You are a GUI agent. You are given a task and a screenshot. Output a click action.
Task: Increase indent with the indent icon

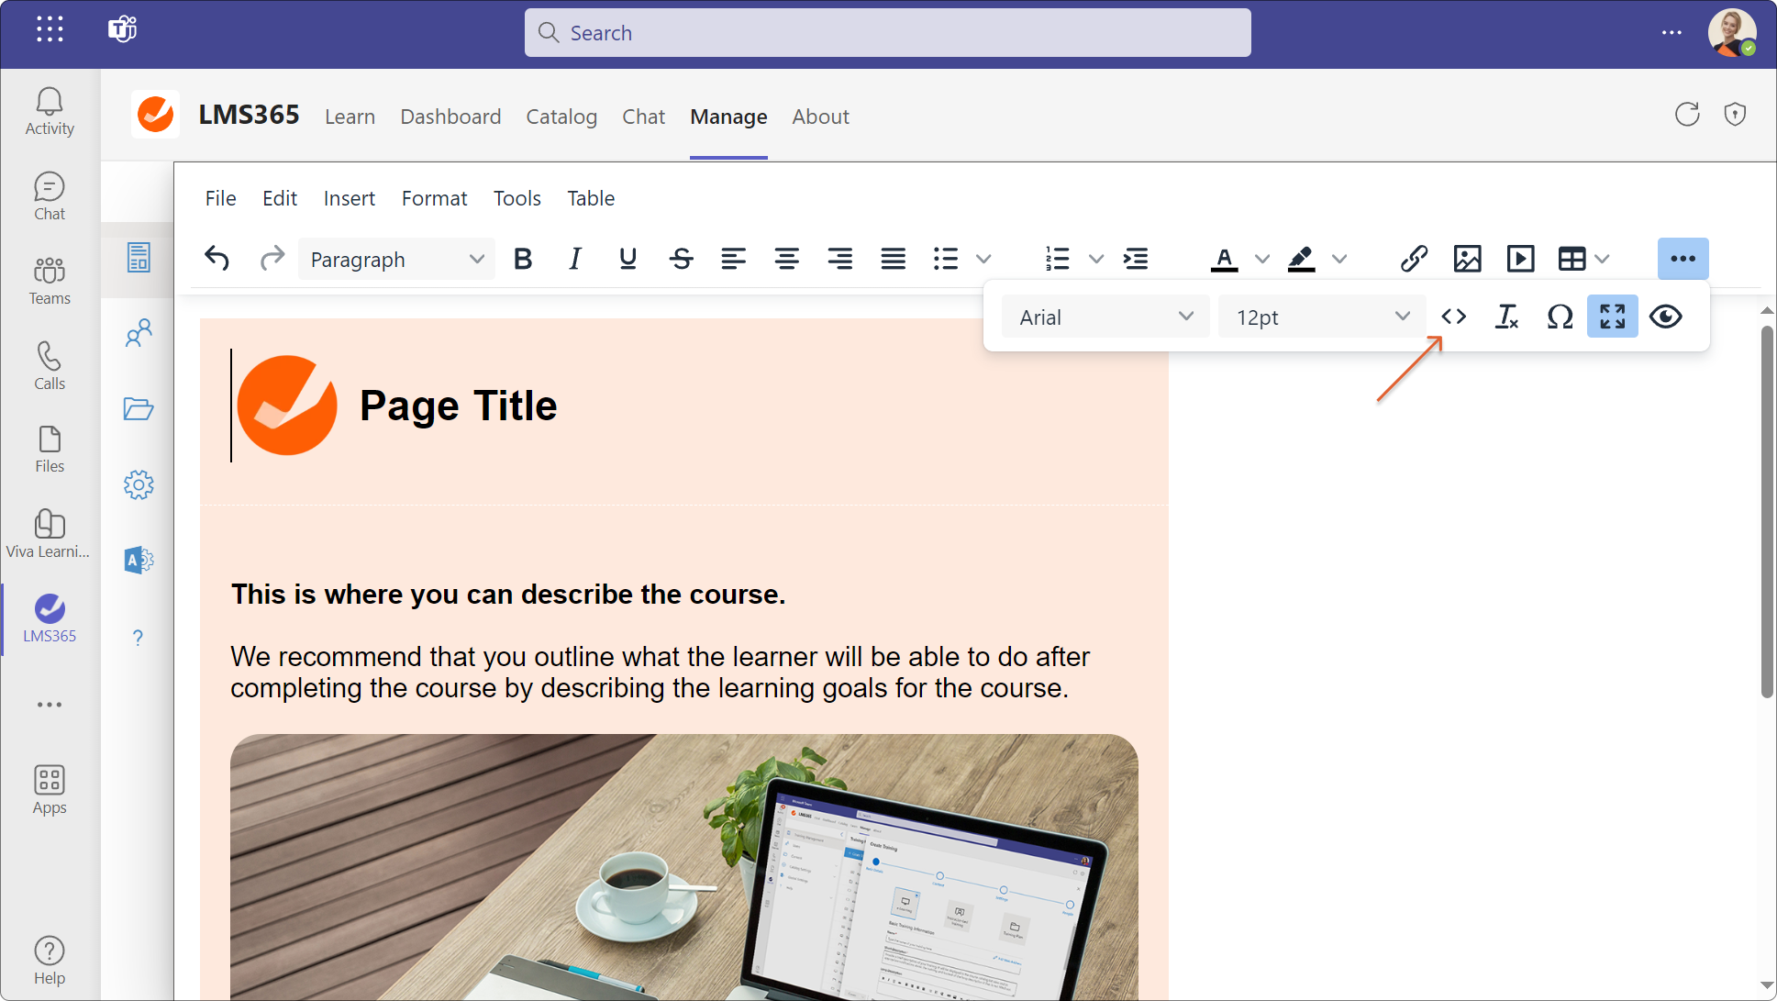tap(1136, 259)
